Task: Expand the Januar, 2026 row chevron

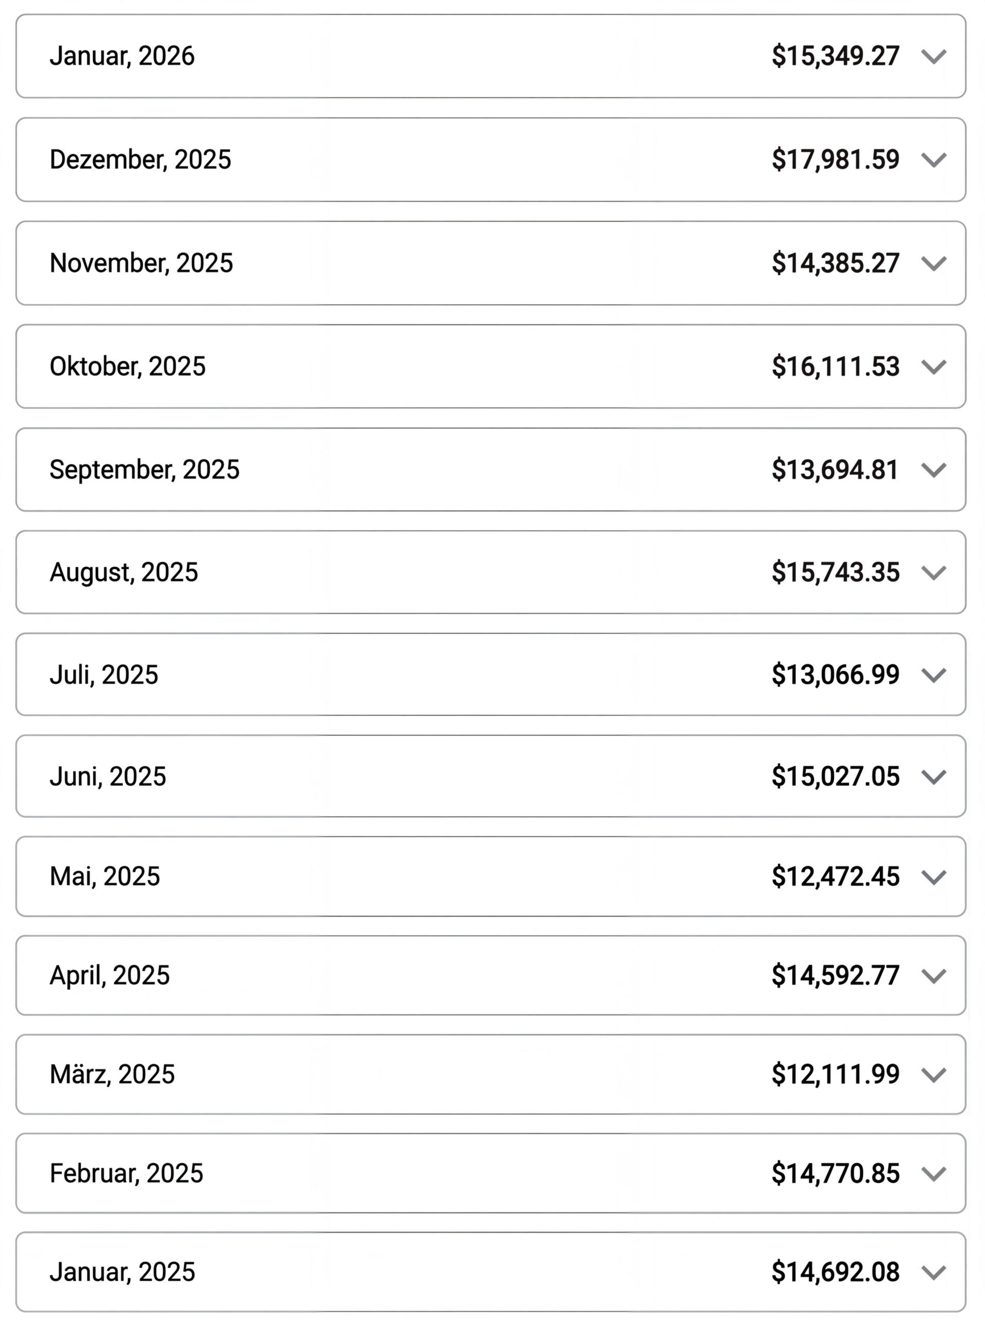Action: (933, 57)
